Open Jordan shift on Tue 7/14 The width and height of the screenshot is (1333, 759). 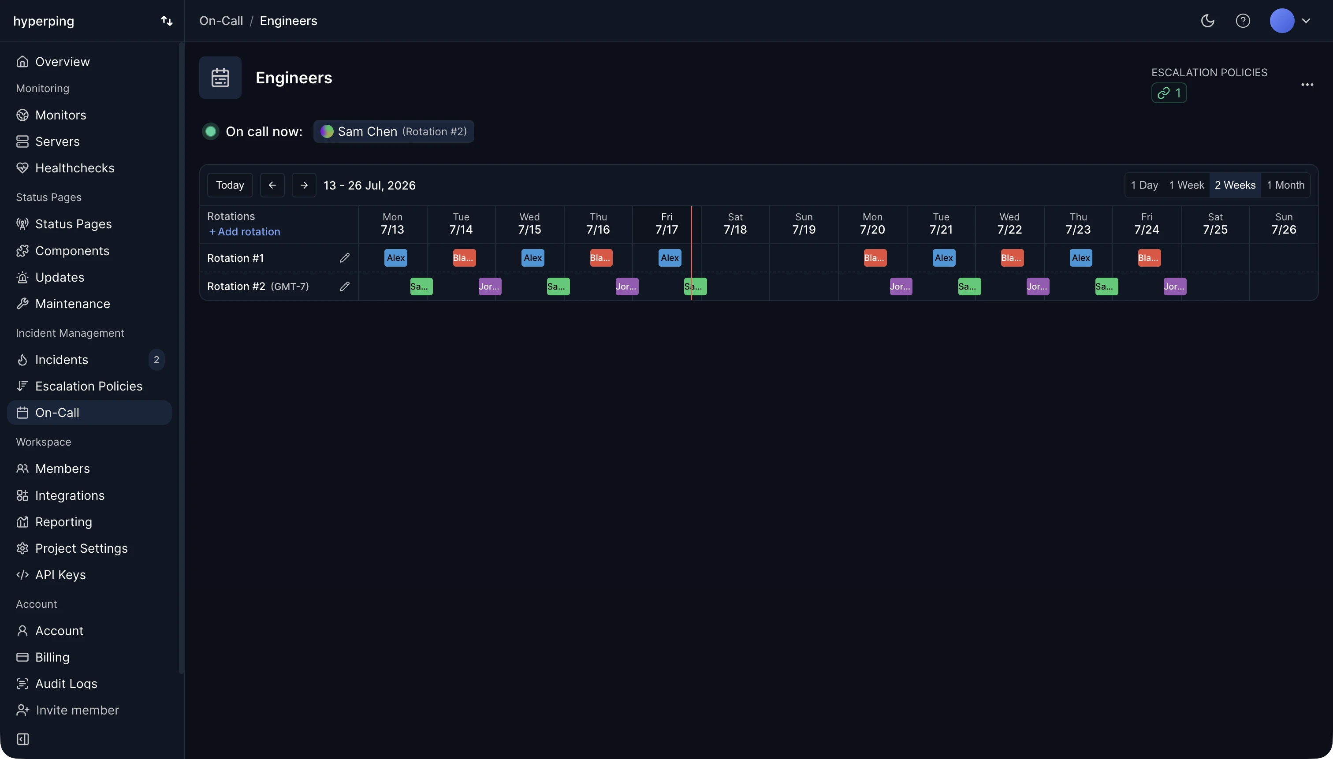coord(490,286)
